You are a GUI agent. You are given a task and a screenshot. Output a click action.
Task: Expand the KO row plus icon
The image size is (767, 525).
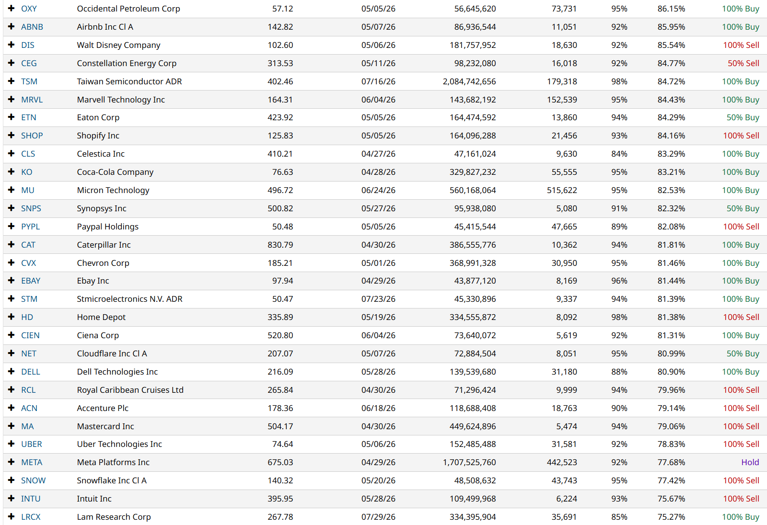click(x=12, y=172)
